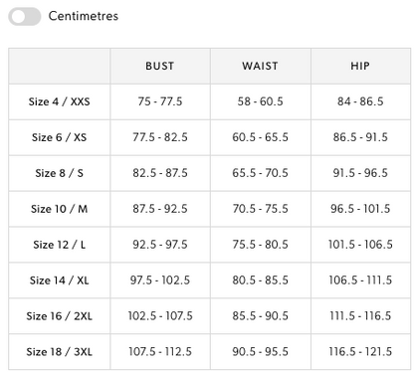Click the Centimetres label text
Viewport: 414px width, 372px height.
click(x=84, y=16)
